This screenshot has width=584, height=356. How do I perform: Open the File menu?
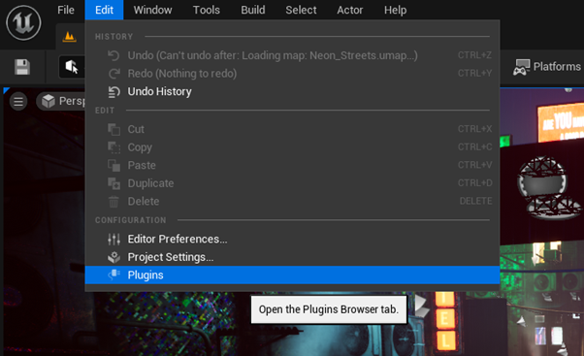(x=66, y=10)
